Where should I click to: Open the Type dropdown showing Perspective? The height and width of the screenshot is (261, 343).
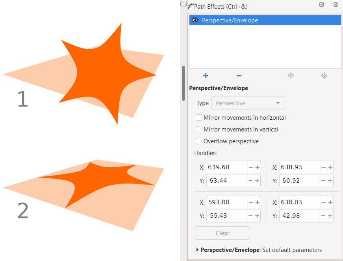coord(248,103)
